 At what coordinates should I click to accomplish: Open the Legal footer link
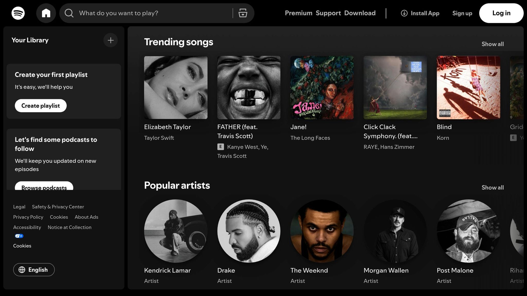[19, 207]
